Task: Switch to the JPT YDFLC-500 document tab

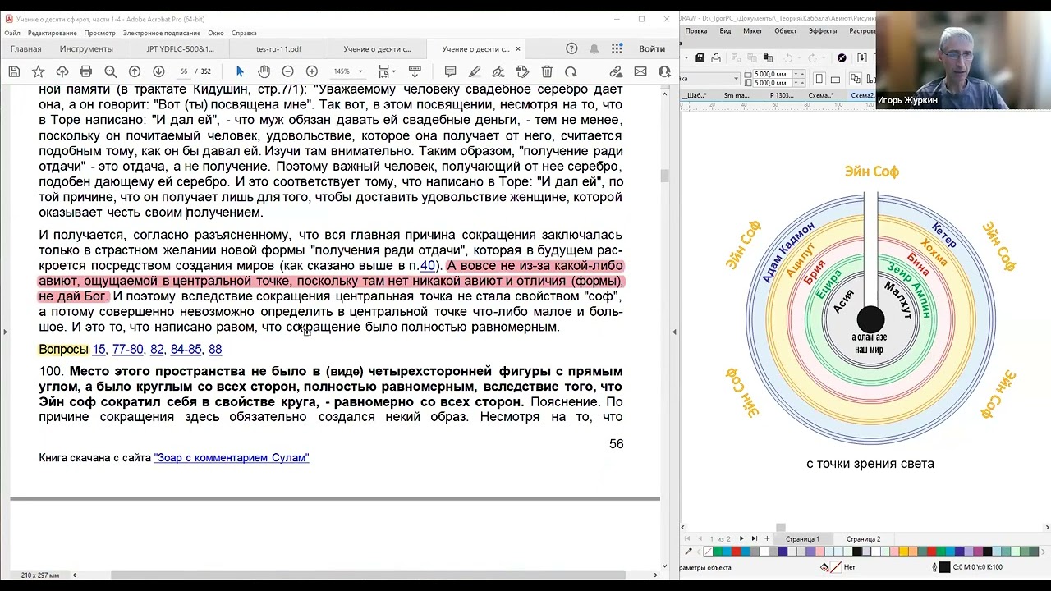Action: tap(180, 49)
